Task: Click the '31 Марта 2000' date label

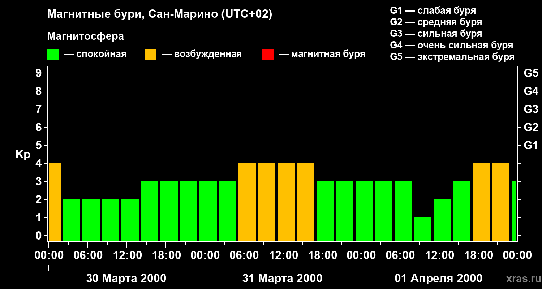Action: pos(282,279)
